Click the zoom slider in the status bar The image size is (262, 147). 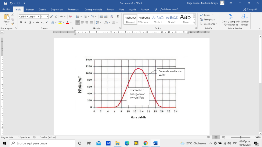pos(241,137)
